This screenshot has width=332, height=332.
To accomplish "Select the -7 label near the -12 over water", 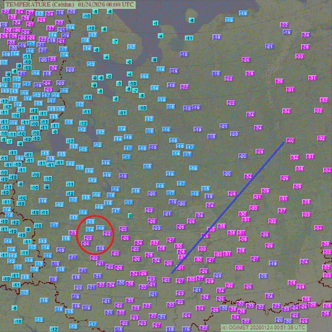I will tap(115, 41).
